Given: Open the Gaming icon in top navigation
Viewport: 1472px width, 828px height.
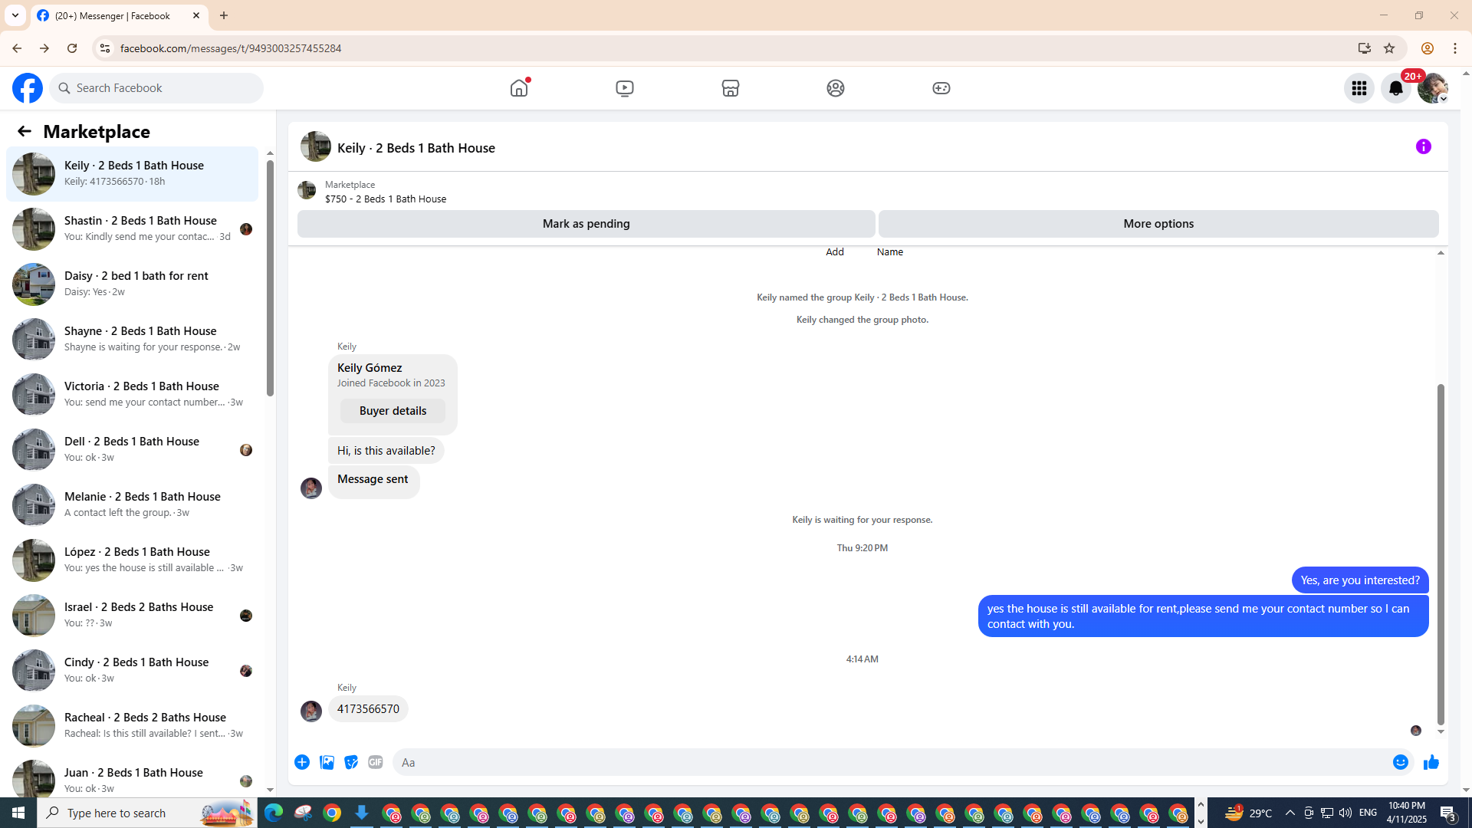Looking at the screenshot, I should (x=941, y=88).
